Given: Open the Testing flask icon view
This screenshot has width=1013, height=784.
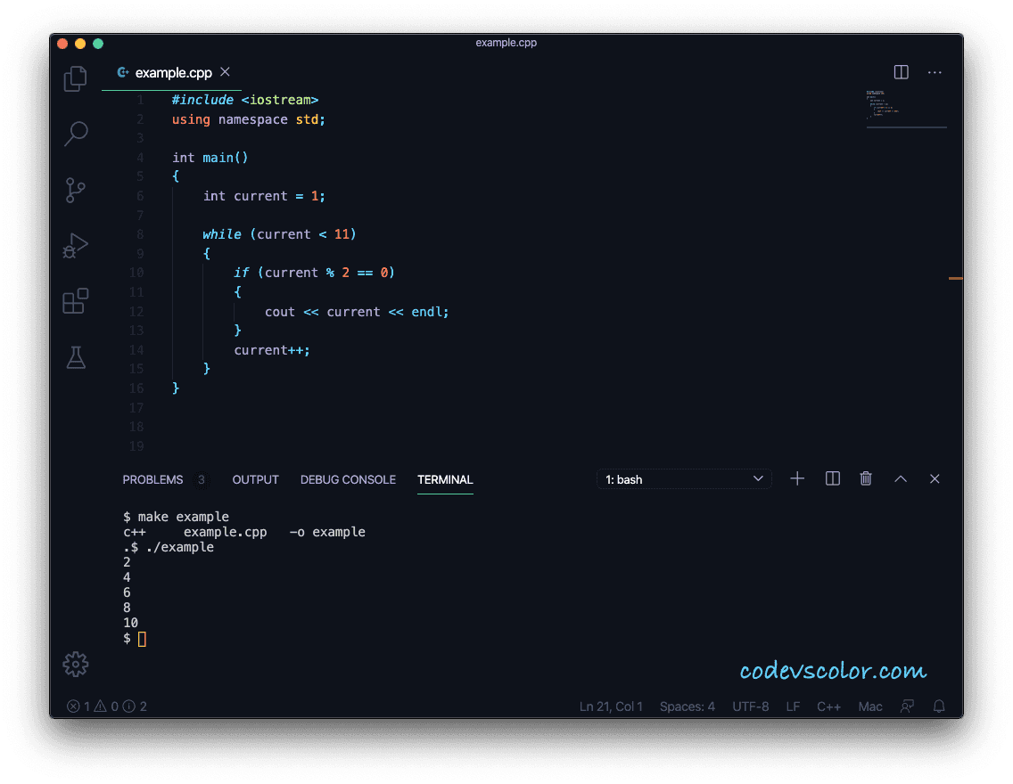Looking at the screenshot, I should (76, 357).
